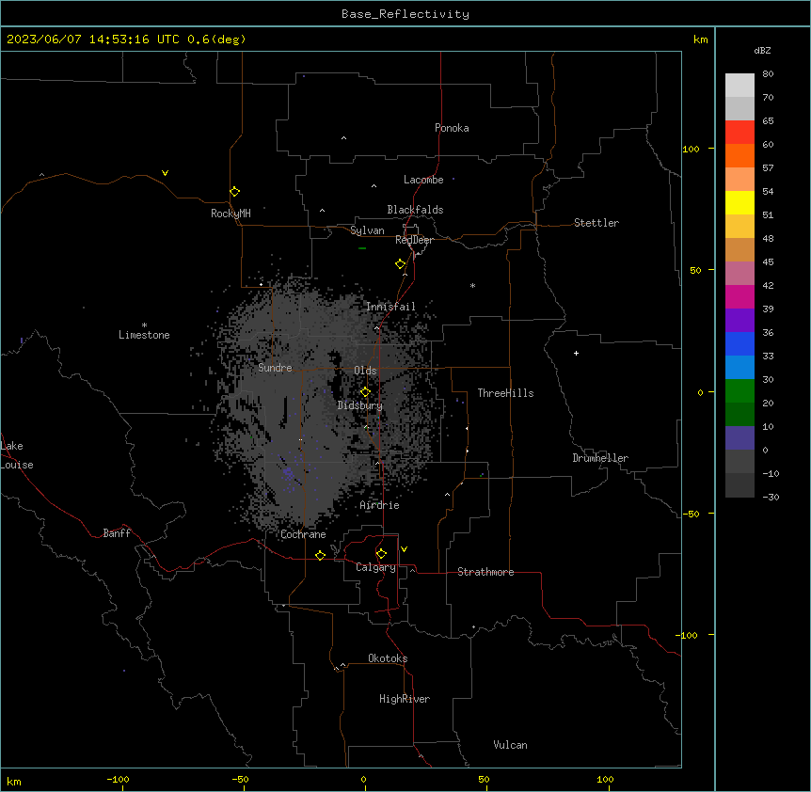
Task: Click the Calgary city label
Action: click(x=375, y=567)
